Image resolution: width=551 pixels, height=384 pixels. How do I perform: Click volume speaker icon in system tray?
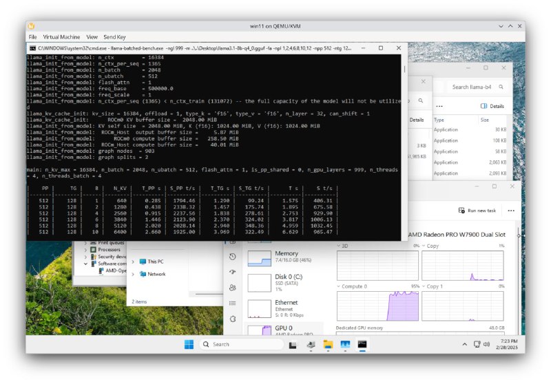tap(487, 344)
